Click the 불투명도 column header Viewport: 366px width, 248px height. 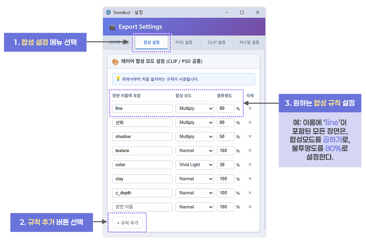[x=224, y=95]
